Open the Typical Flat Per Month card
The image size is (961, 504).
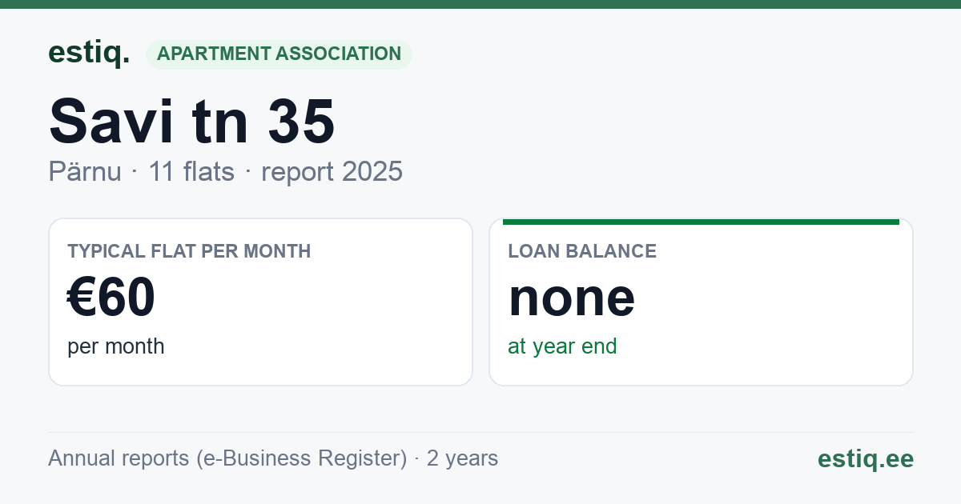[x=260, y=302]
